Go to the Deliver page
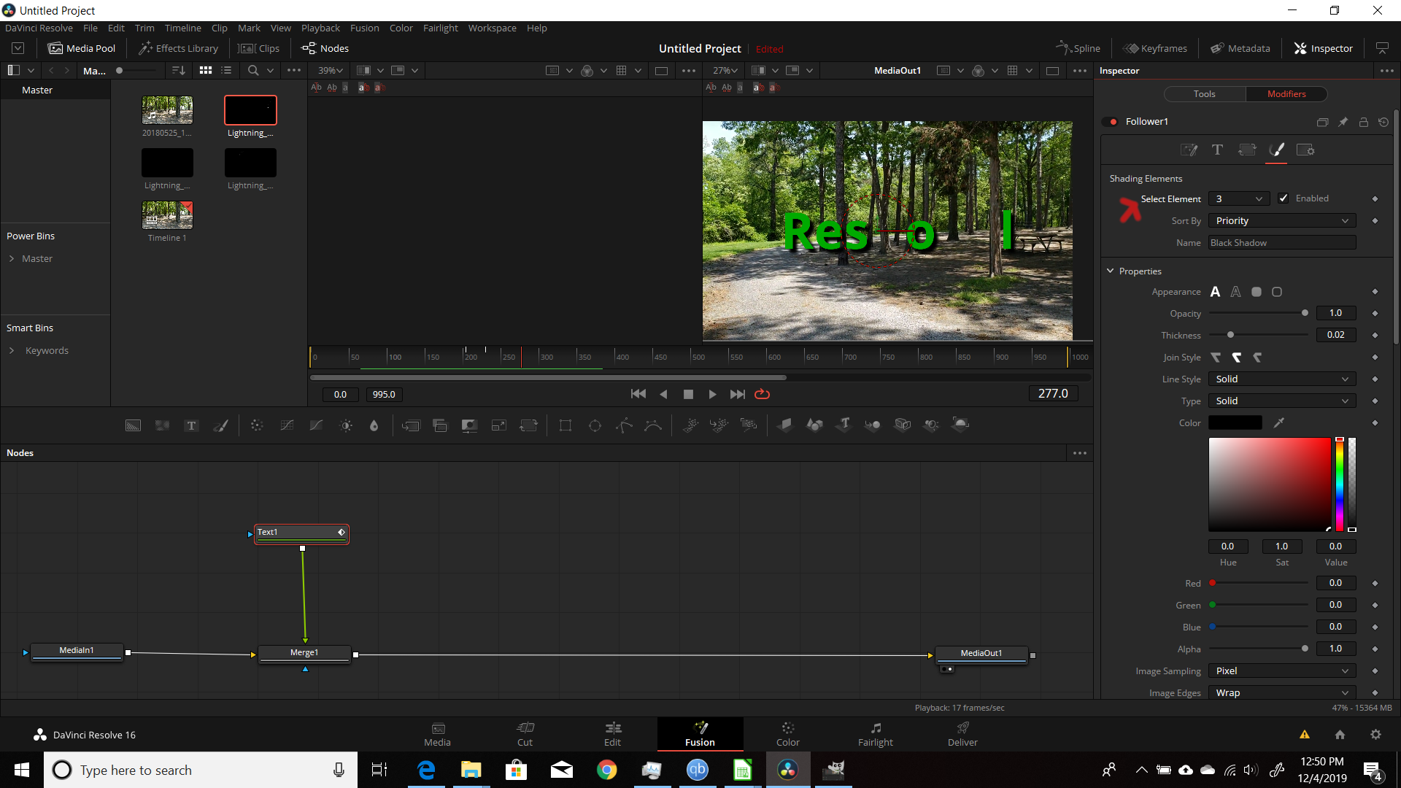 962,734
